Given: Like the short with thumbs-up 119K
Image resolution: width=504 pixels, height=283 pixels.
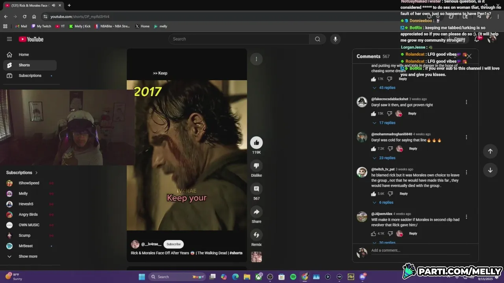Looking at the screenshot, I should coord(256,143).
